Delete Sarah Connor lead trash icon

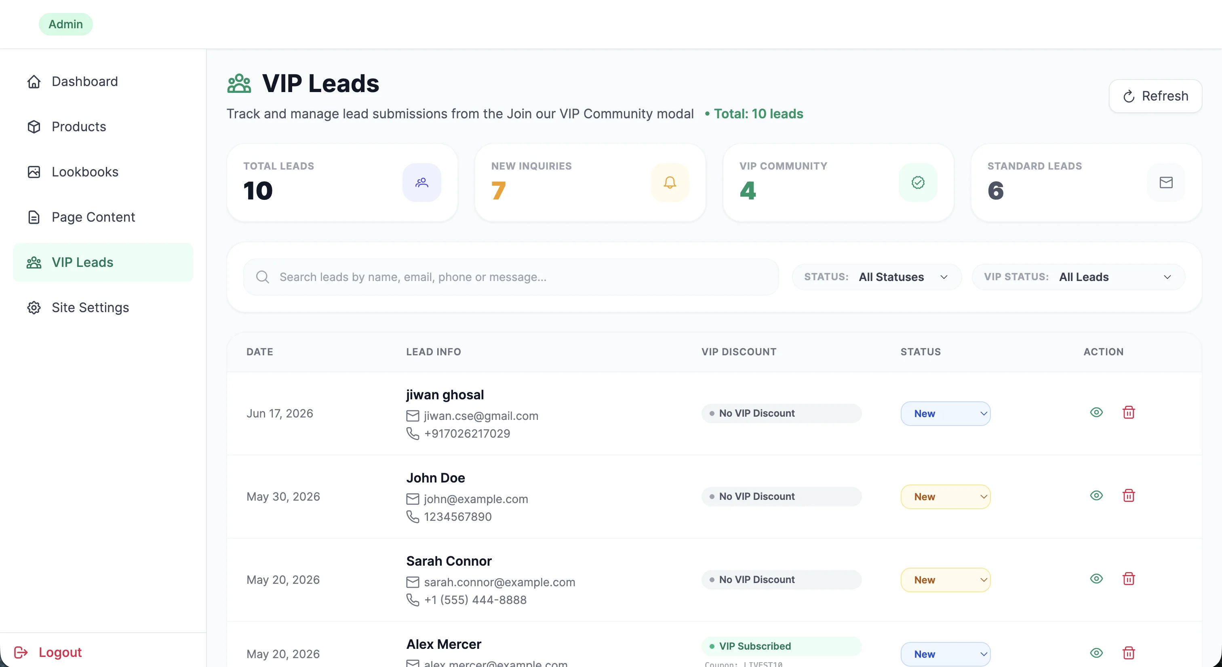pyautogui.click(x=1129, y=579)
